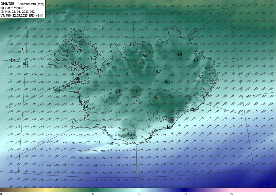Click the '10' label on the color scale

coord(139,194)
